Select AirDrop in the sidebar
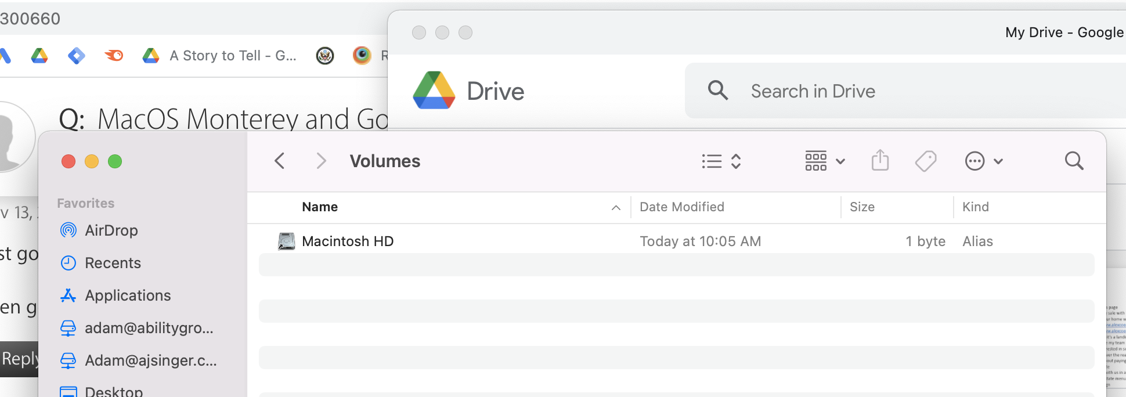 pyautogui.click(x=111, y=230)
